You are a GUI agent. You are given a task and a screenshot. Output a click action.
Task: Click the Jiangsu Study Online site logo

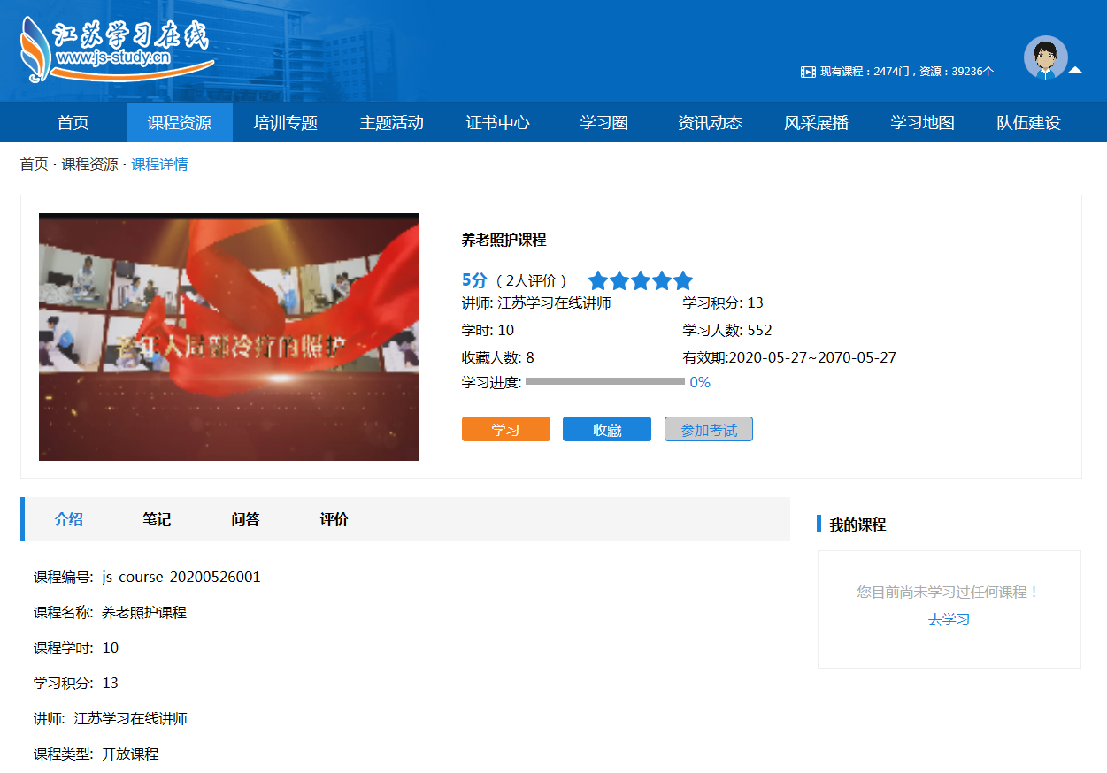(x=117, y=49)
